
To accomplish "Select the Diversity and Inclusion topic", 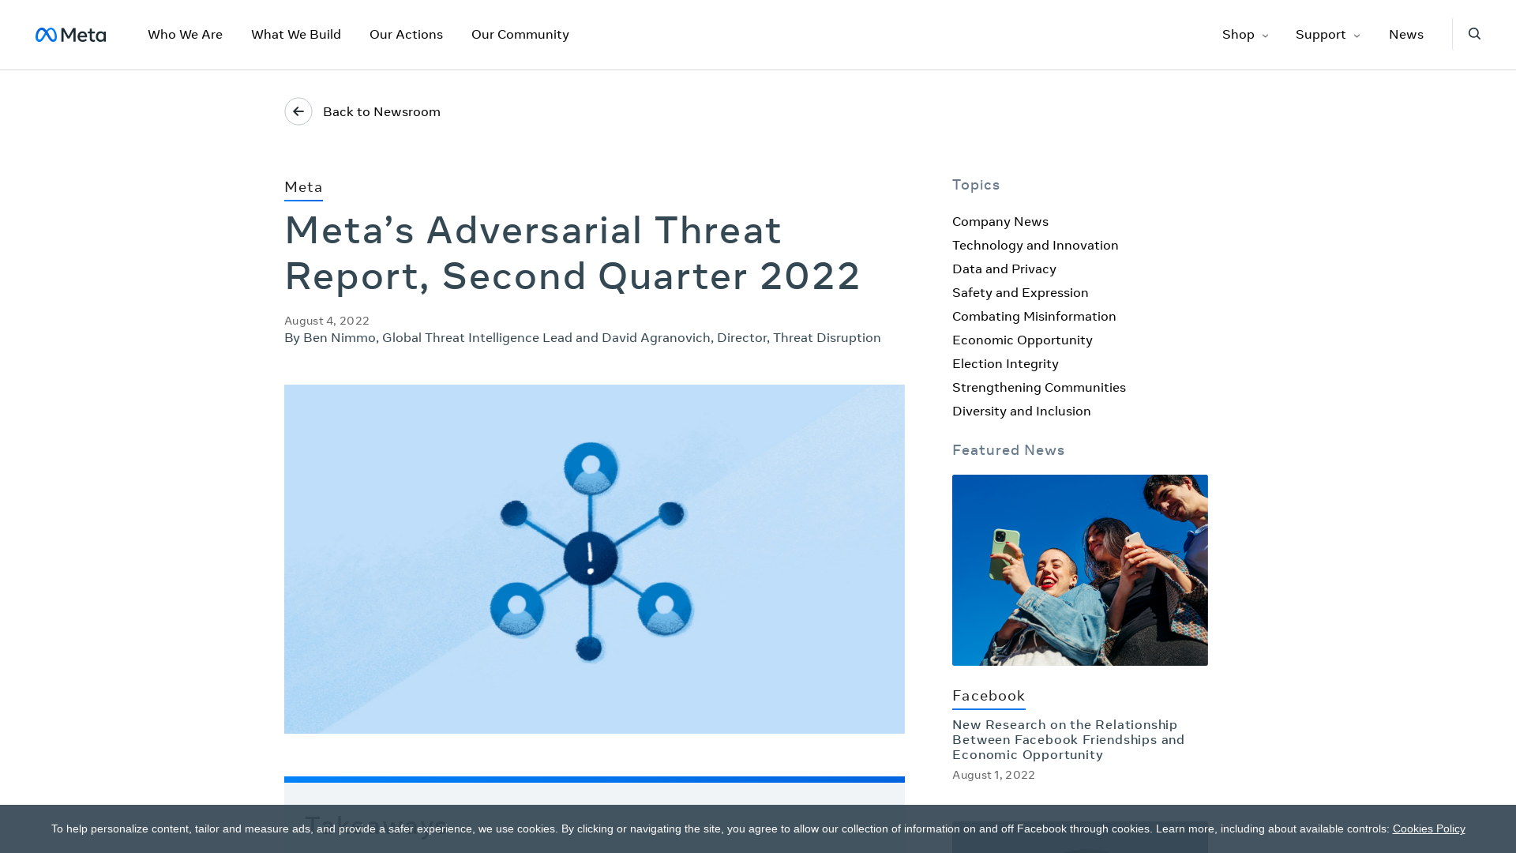I will (x=1021, y=411).
